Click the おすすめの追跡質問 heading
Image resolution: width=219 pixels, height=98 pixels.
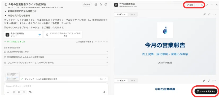click(x=12, y=47)
